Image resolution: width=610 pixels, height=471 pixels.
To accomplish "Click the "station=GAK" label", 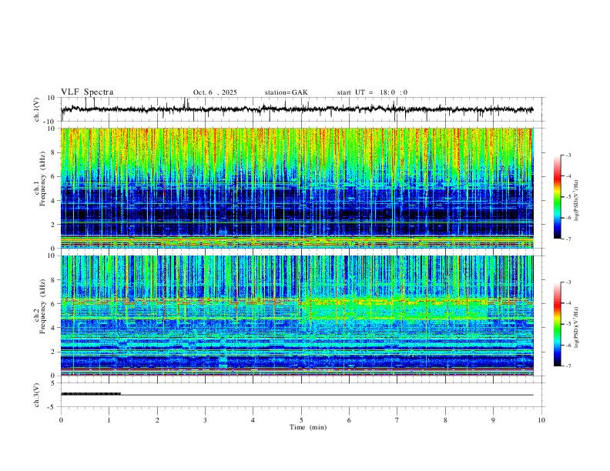I will tap(286, 92).
